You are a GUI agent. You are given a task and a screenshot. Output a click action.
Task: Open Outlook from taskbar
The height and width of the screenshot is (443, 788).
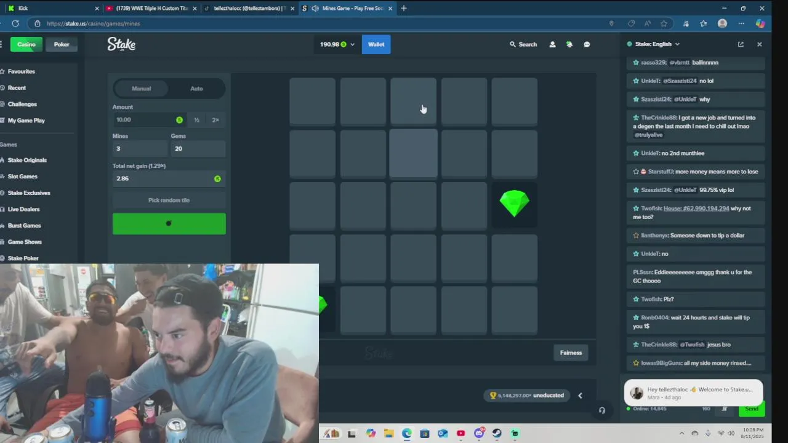[x=443, y=433]
